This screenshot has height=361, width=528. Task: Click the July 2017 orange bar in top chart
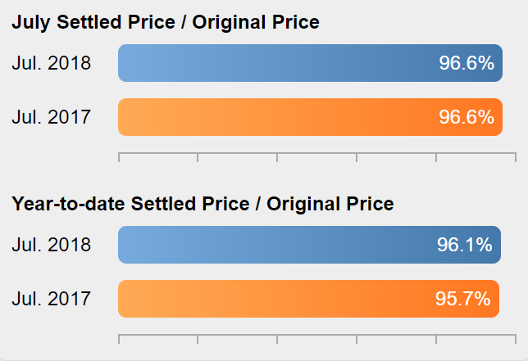tap(310, 117)
